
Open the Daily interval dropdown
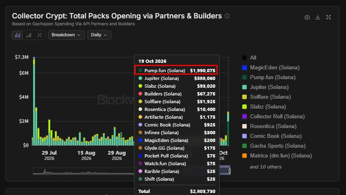point(99,35)
